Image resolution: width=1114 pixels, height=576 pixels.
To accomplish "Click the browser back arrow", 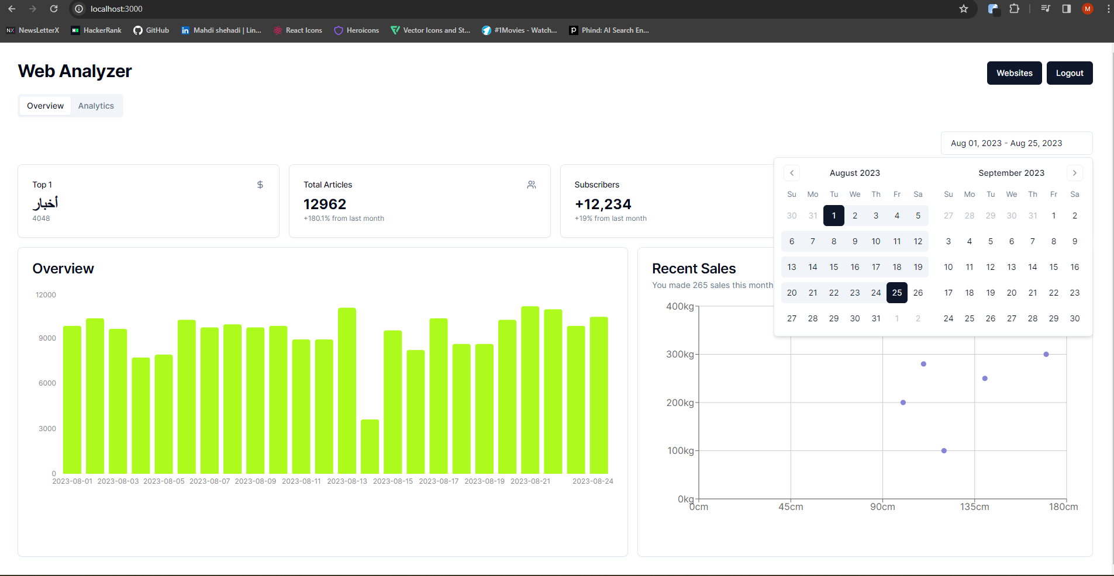I will click(x=12, y=9).
